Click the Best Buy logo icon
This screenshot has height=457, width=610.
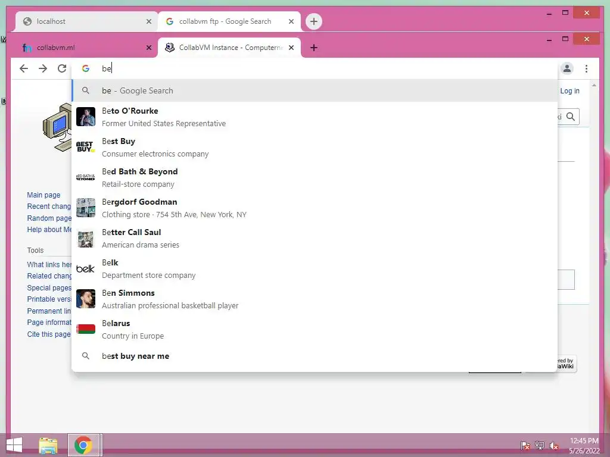pyautogui.click(x=86, y=147)
